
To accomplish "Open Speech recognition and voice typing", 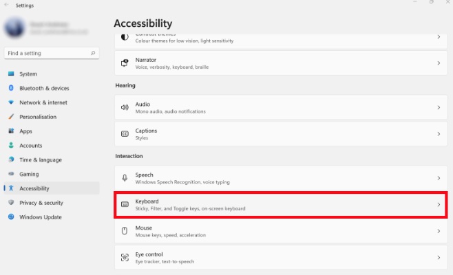I will pyautogui.click(x=275, y=178).
